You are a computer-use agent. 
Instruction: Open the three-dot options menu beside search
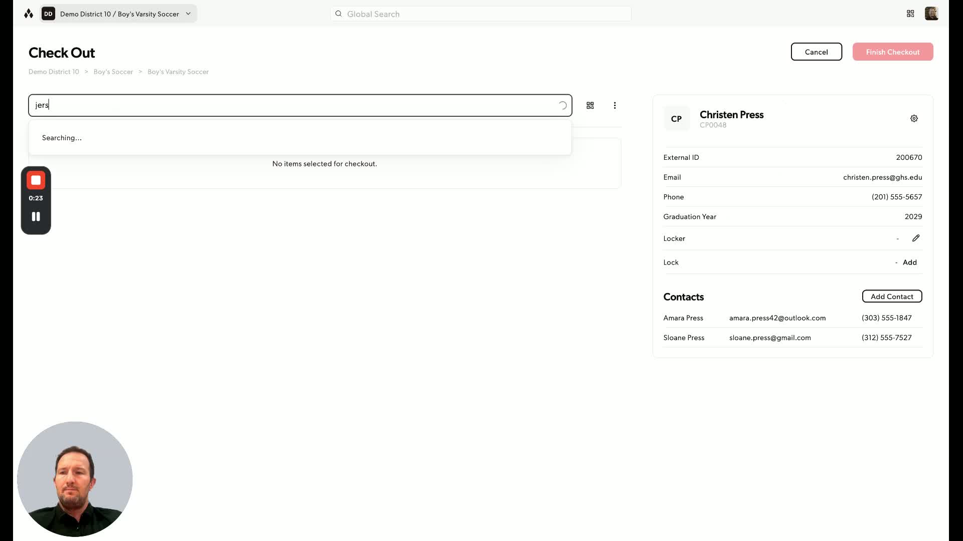[614, 105]
